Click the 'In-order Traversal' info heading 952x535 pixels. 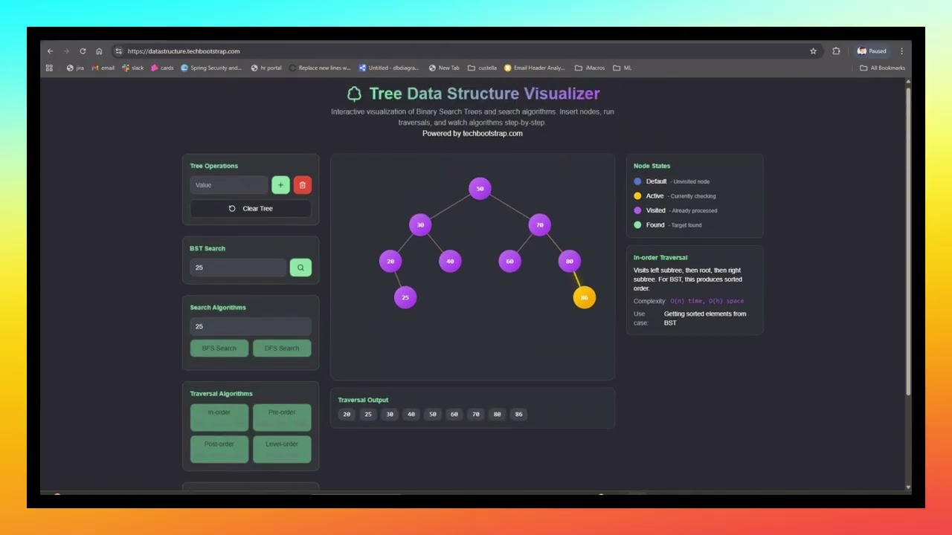click(660, 258)
